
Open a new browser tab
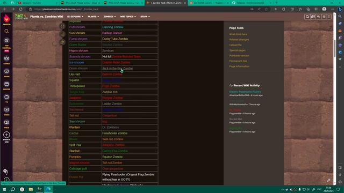(276, 3)
